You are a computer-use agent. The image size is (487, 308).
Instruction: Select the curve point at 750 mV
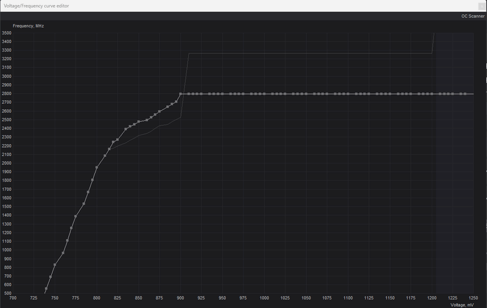tap(55, 265)
